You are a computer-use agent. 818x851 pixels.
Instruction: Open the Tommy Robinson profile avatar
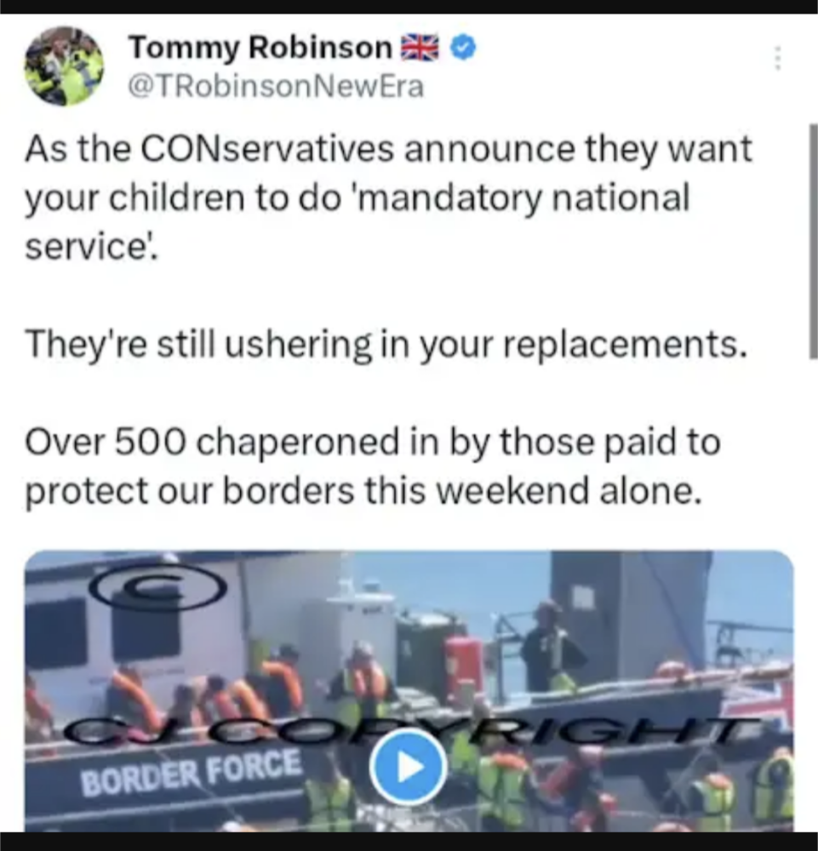[x=64, y=66]
